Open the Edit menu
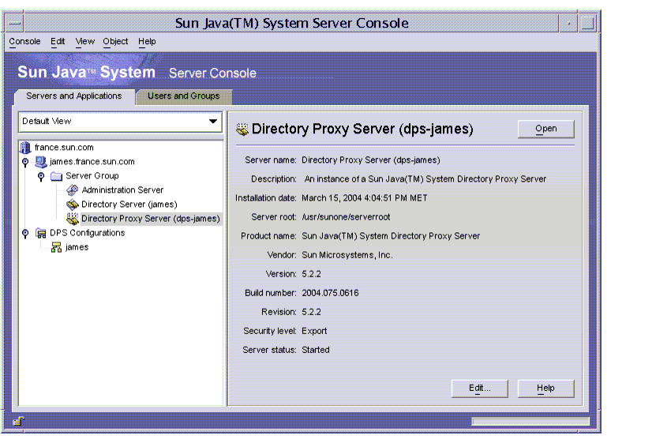Viewport: 671px width, 443px height. (x=58, y=42)
